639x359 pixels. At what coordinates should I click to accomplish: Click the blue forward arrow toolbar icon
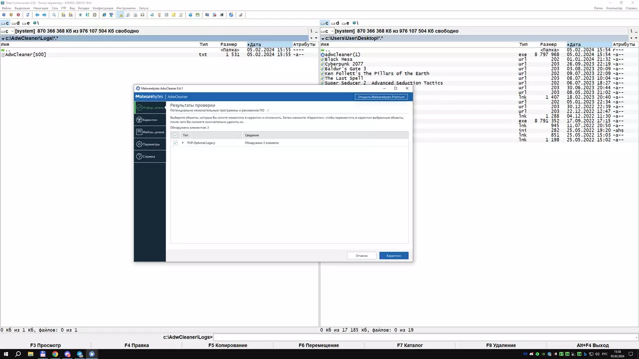[x=44, y=15]
